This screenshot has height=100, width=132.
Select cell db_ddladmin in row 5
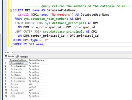[18, 75]
